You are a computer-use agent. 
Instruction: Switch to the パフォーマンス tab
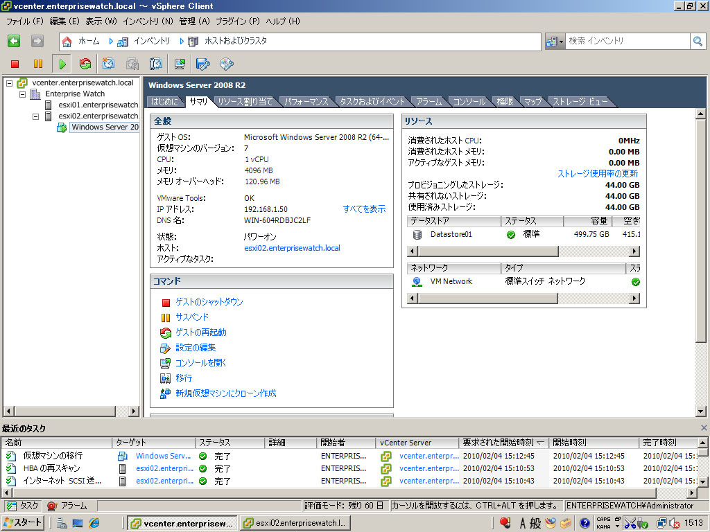(306, 102)
